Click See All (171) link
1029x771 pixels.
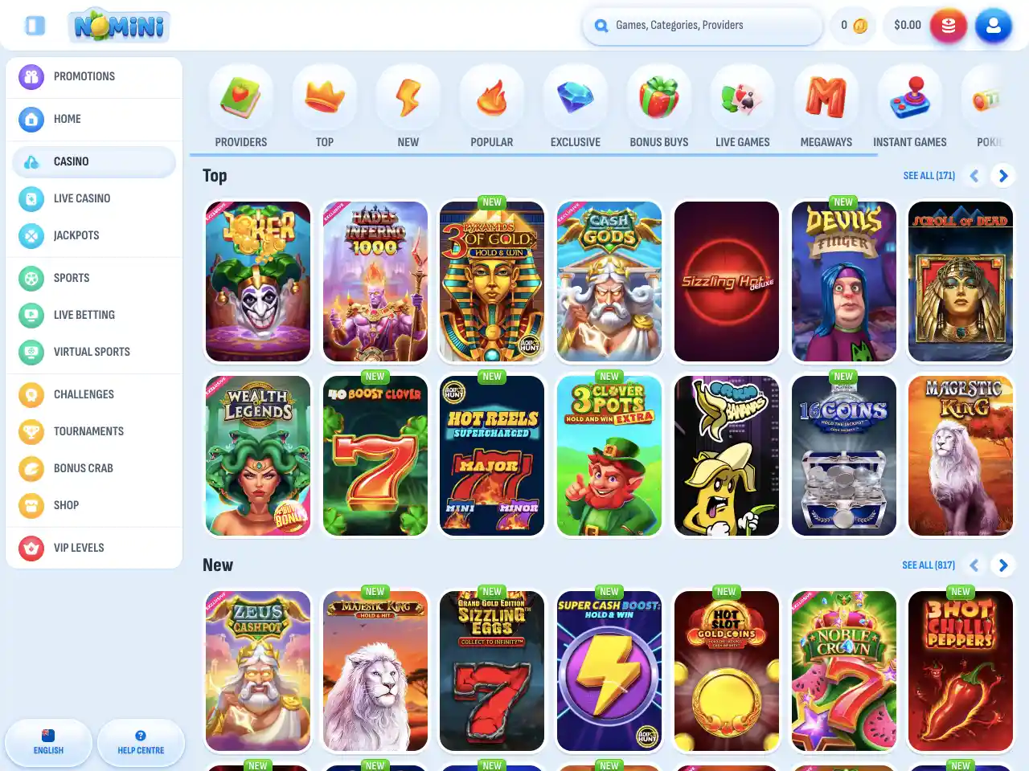pyautogui.click(x=929, y=176)
